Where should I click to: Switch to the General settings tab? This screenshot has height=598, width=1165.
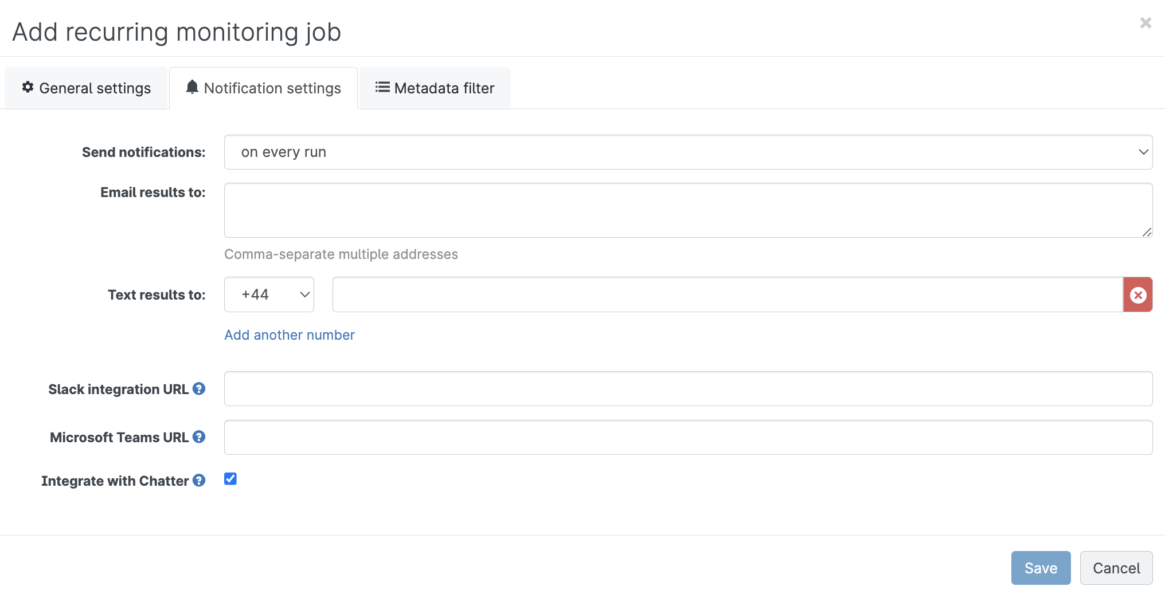point(87,88)
